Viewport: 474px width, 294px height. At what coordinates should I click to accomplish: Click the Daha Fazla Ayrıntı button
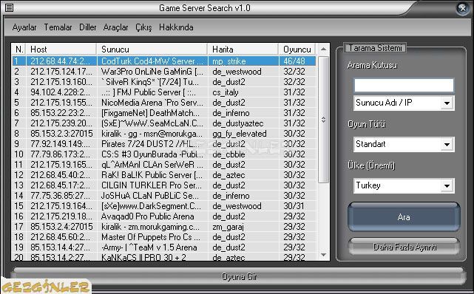point(404,247)
